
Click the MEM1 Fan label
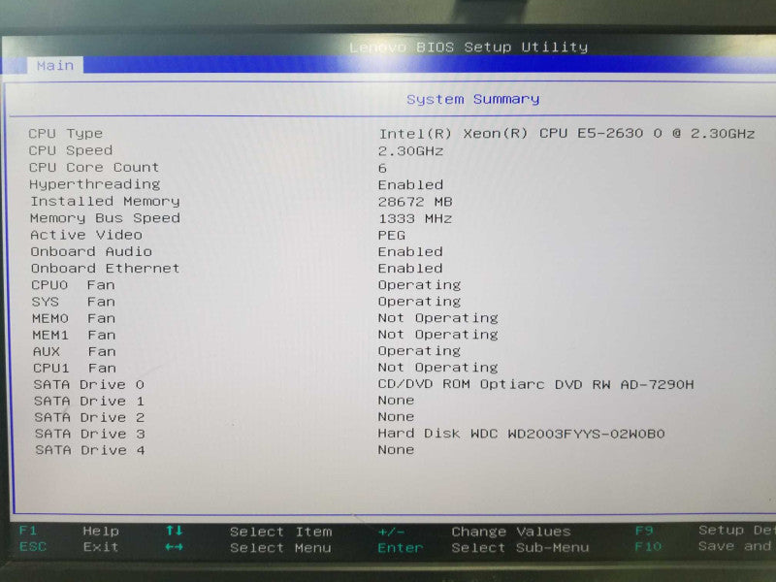click(75, 335)
